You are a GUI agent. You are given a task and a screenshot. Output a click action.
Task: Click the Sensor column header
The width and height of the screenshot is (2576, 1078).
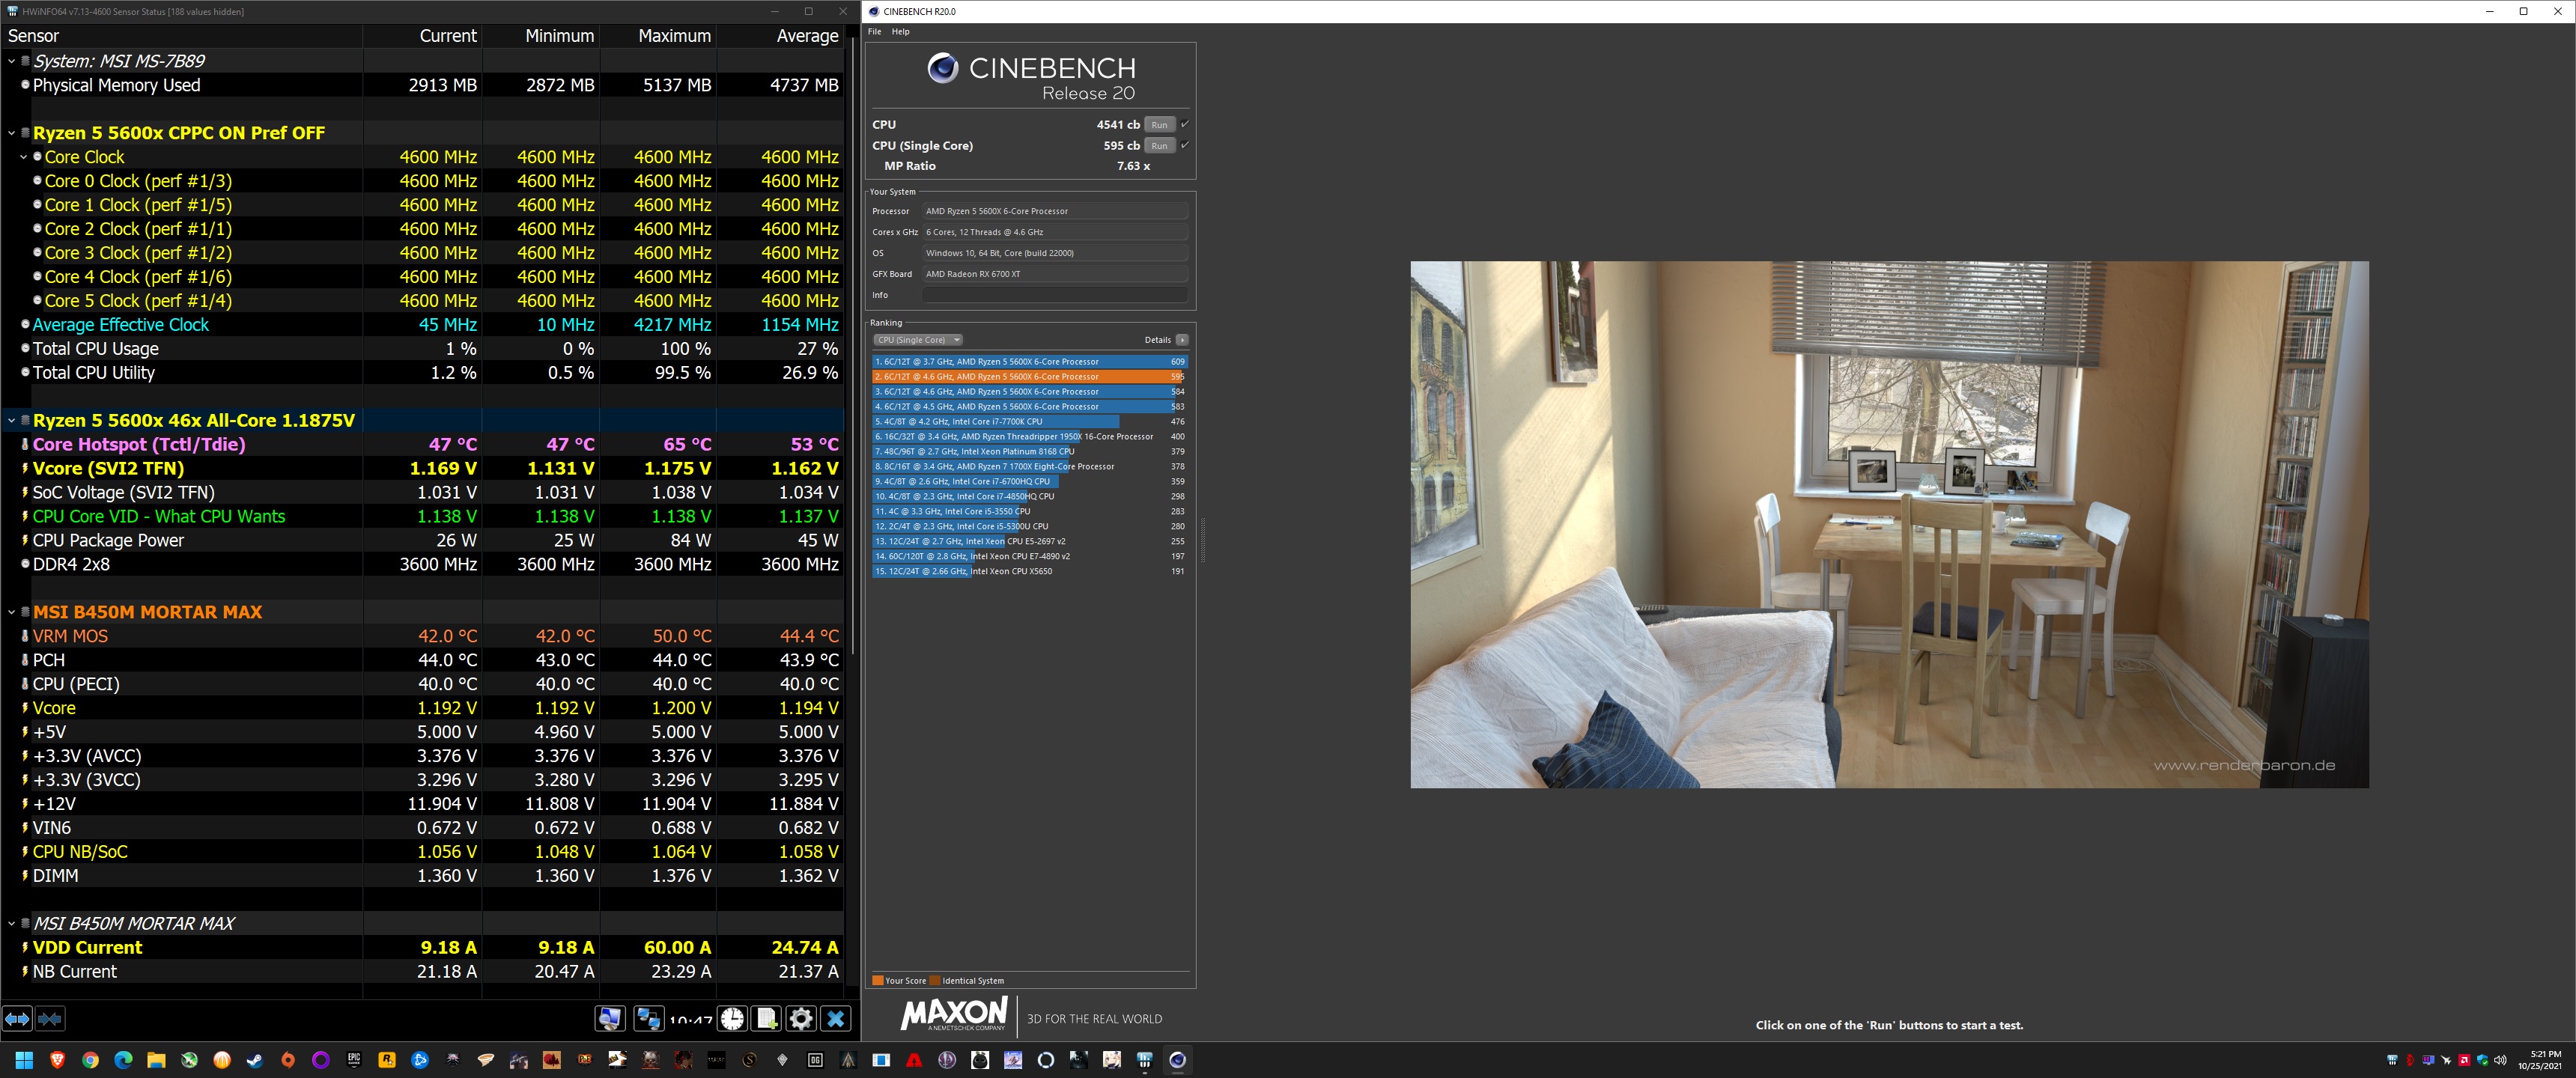181,36
